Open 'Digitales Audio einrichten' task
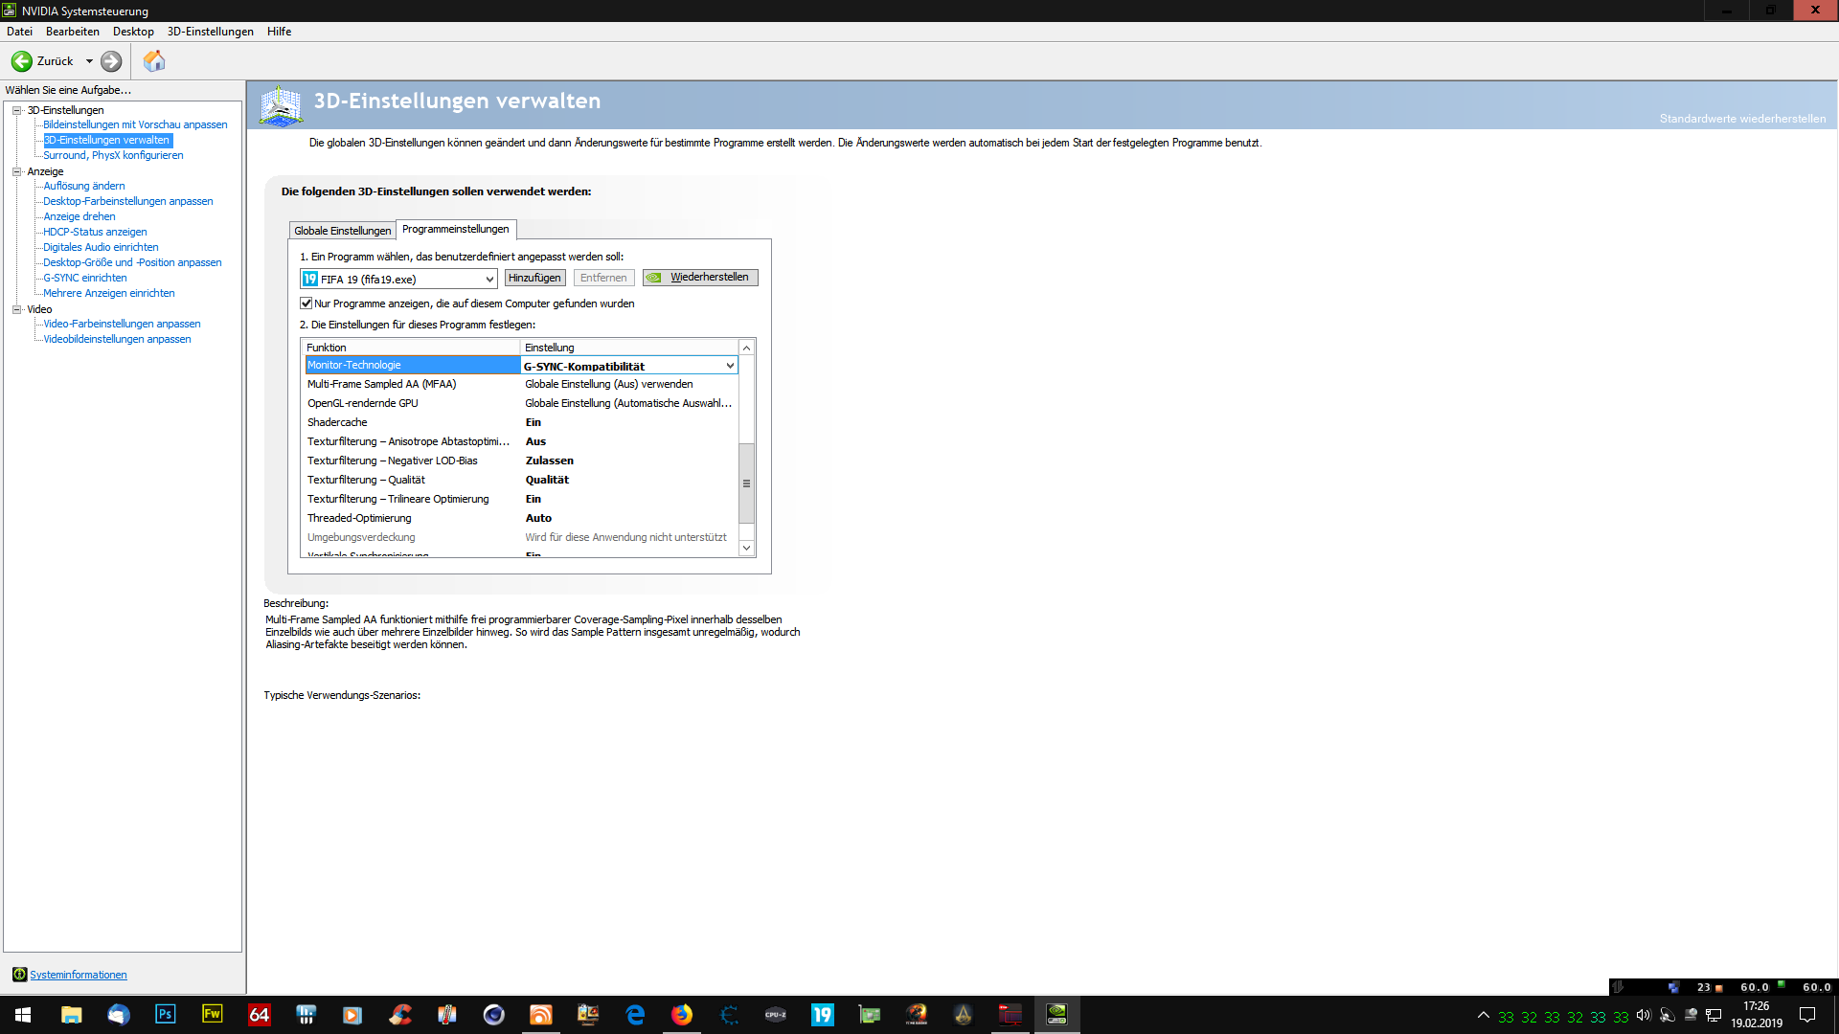The height and width of the screenshot is (1034, 1839). tap(101, 247)
